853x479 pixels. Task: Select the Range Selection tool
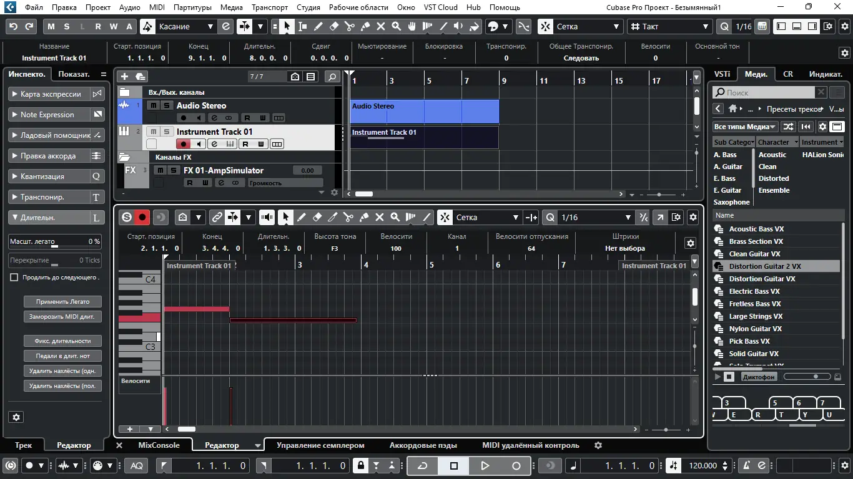tap(302, 27)
